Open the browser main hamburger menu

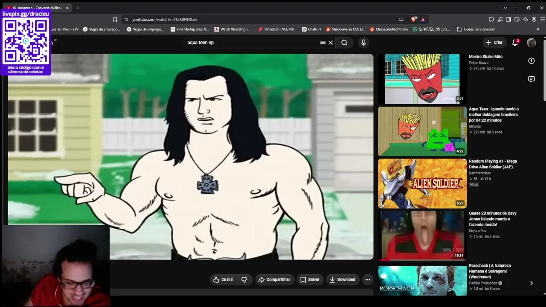pyautogui.click(x=543, y=19)
